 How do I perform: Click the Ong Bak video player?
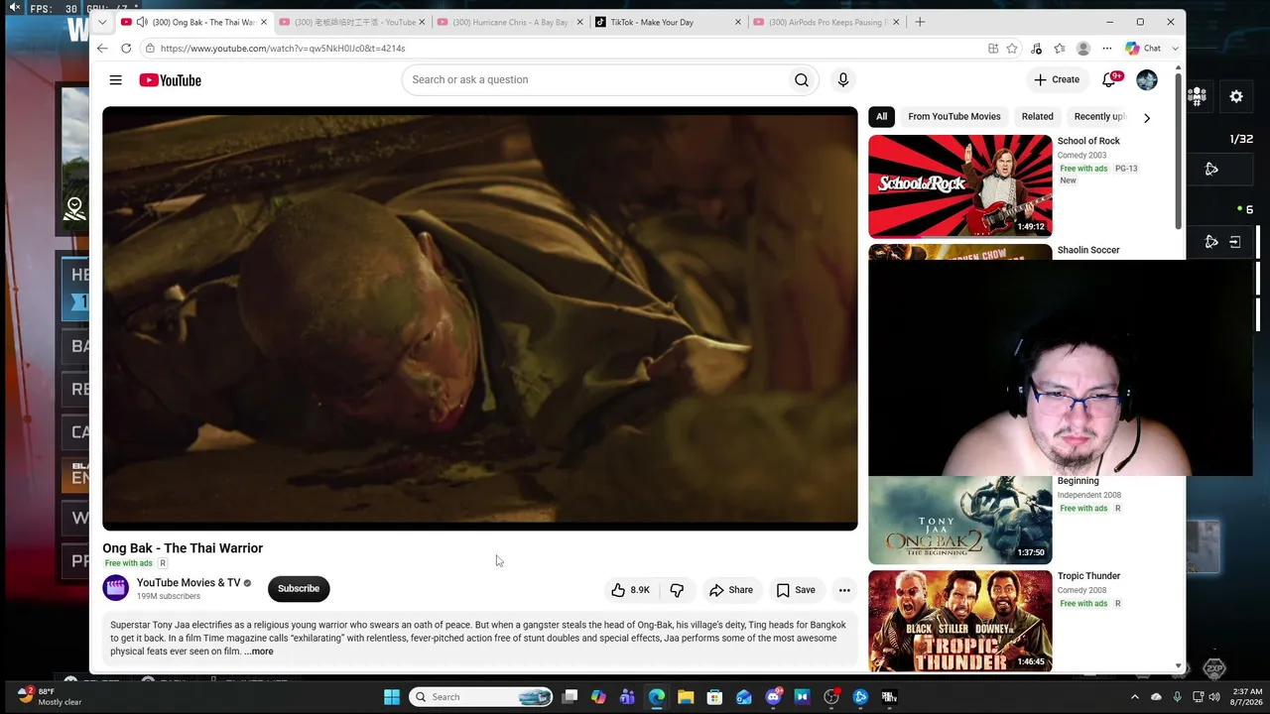(x=480, y=318)
